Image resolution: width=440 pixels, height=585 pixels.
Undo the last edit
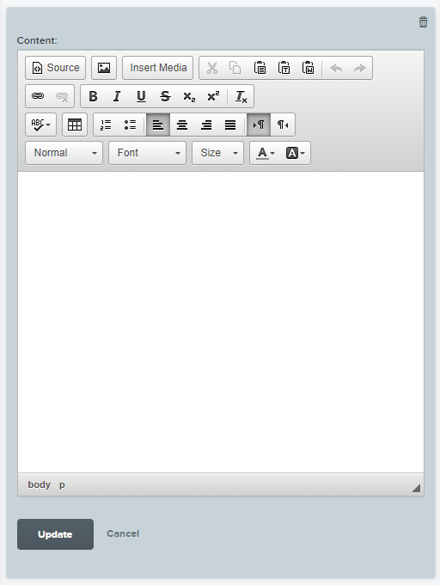[x=336, y=68]
